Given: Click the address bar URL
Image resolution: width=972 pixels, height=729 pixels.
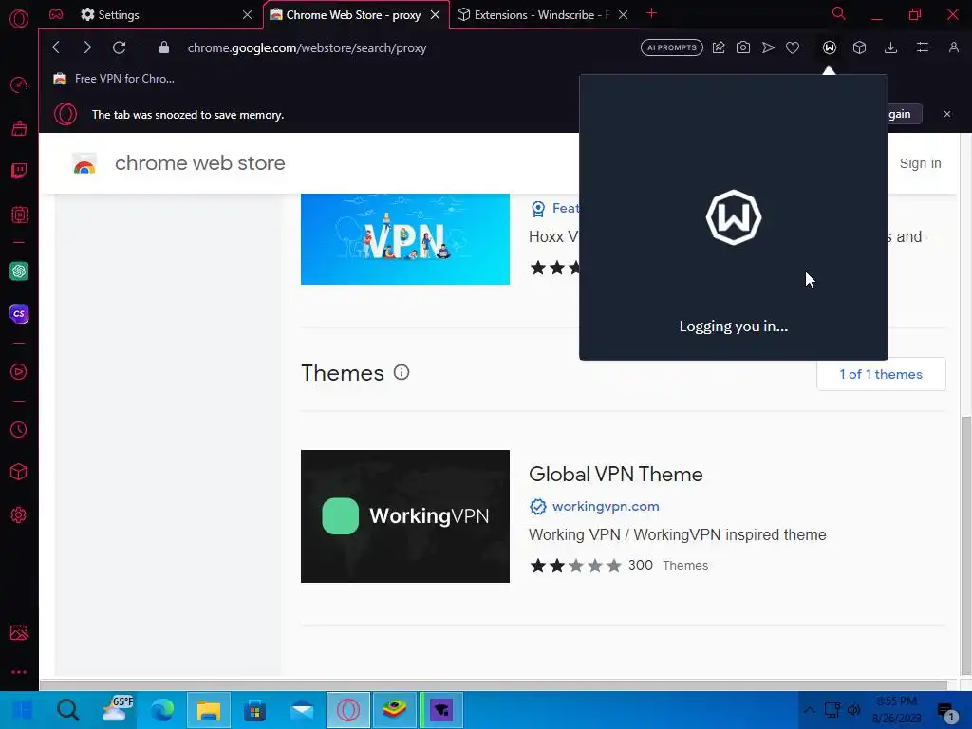Looking at the screenshot, I should pyautogui.click(x=307, y=47).
